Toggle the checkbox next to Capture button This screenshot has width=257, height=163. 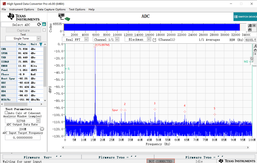[x=44, y=30]
